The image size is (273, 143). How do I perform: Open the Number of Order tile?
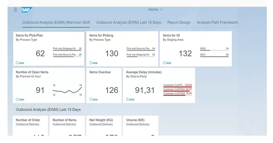[x=30, y=125]
